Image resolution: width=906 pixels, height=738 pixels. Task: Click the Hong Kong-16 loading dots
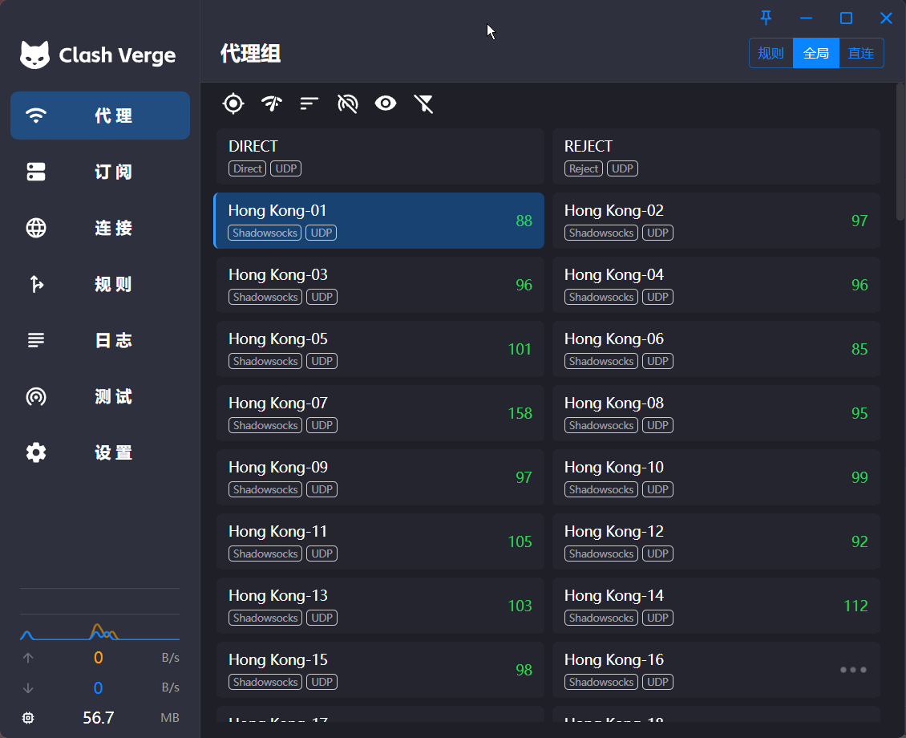[852, 670]
